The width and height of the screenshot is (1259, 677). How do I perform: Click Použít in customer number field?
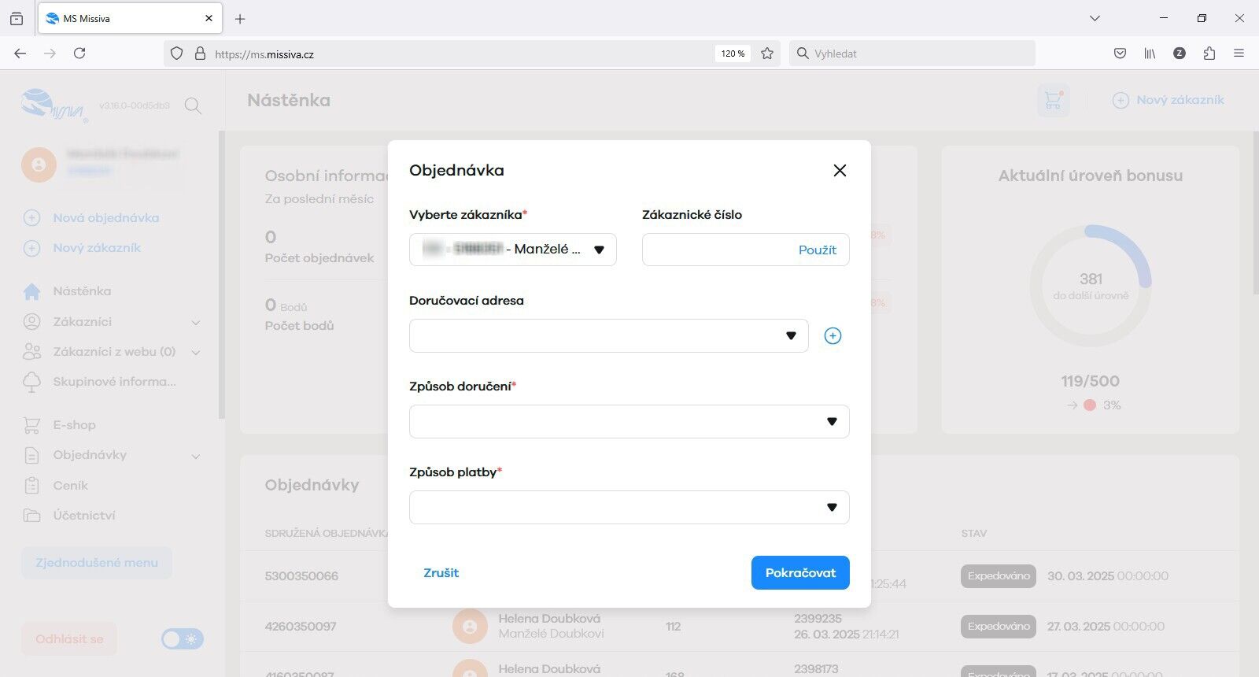817,250
